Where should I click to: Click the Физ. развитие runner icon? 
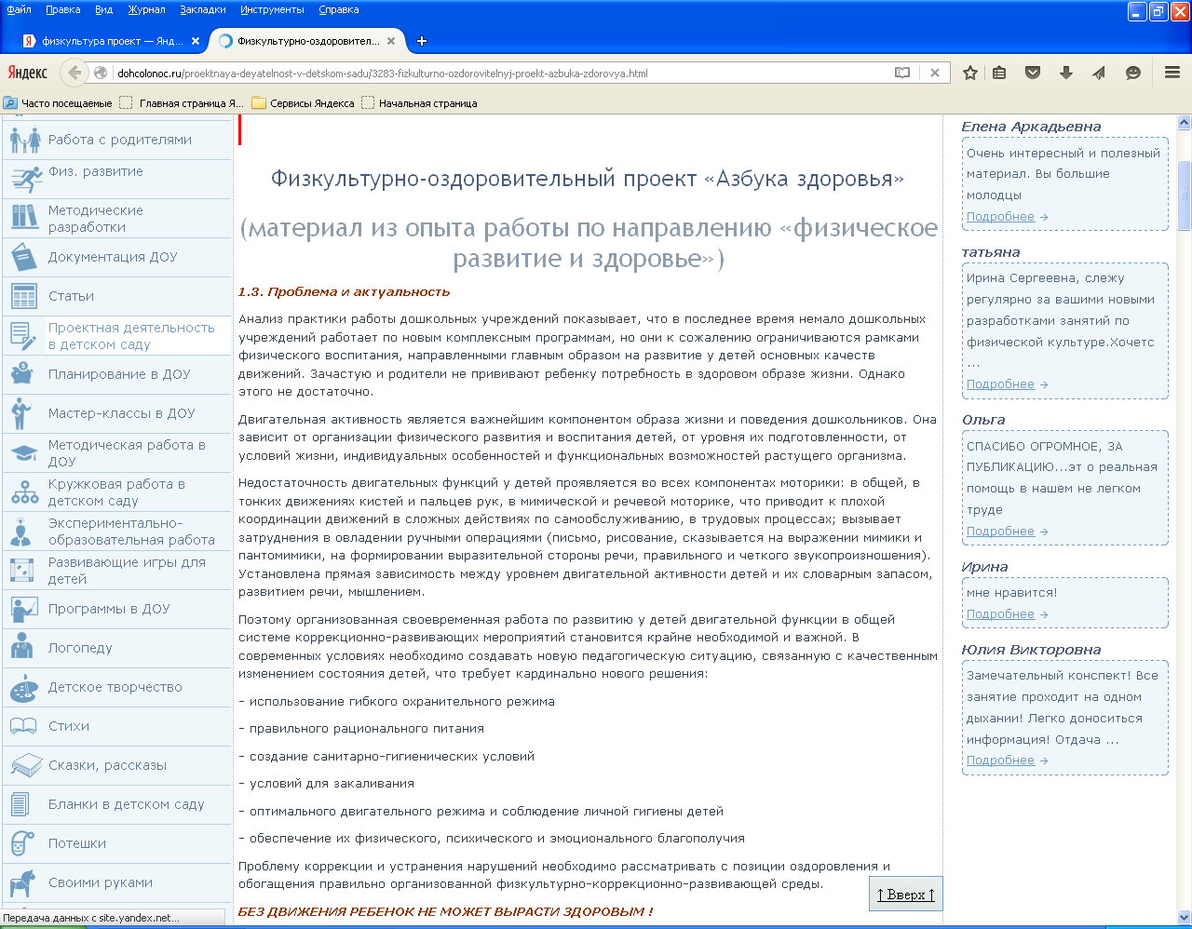[26, 179]
